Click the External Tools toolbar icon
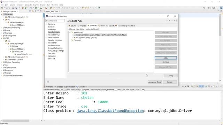The width and height of the screenshot is (223, 125). coord(46,8)
